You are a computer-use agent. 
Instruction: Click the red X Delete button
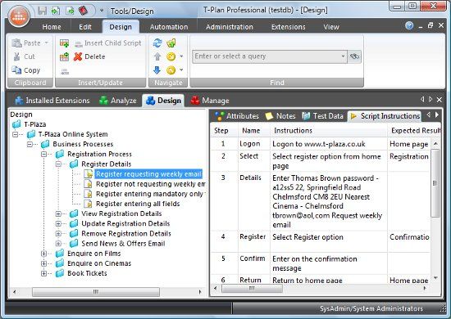89,56
